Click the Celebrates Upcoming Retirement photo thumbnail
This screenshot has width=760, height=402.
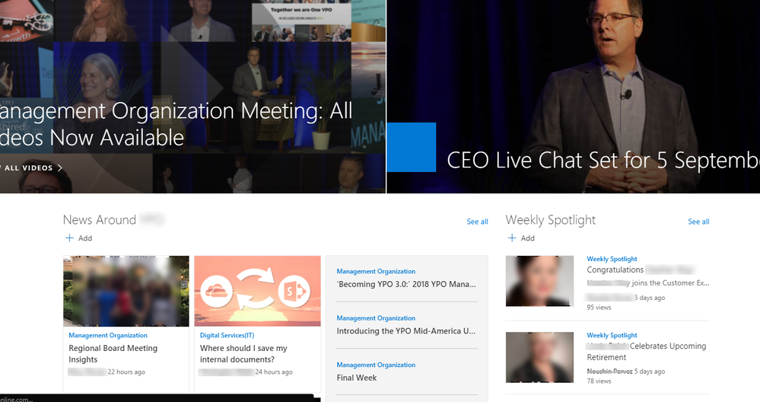click(x=539, y=357)
